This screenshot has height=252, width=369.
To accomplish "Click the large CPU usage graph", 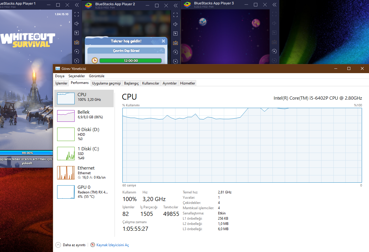I will (x=242, y=145).
